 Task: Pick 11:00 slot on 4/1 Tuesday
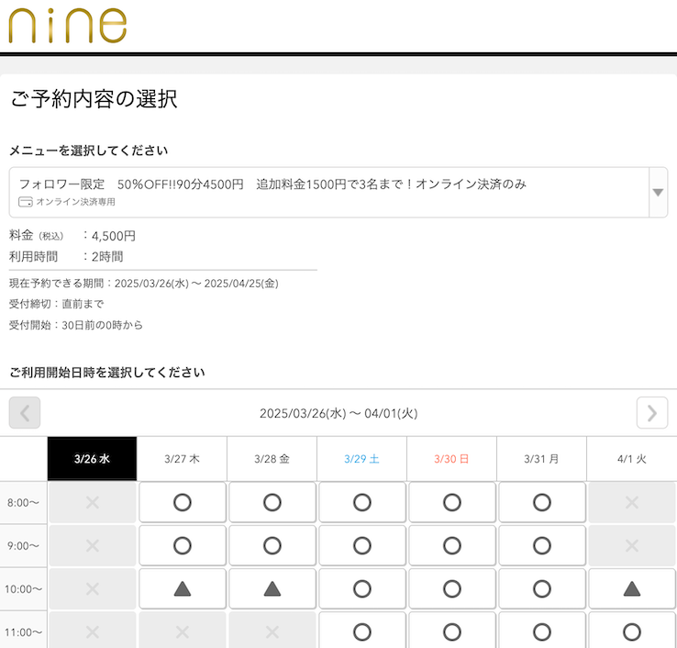point(631,631)
